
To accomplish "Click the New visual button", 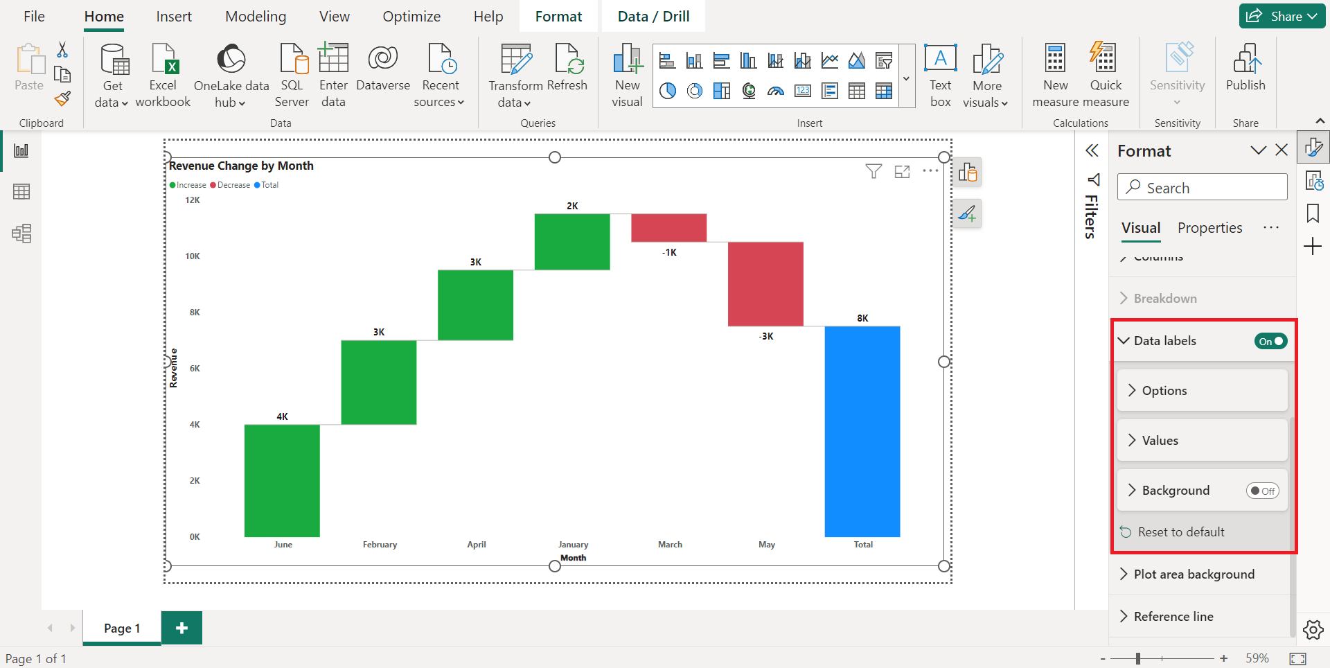I will point(628,75).
